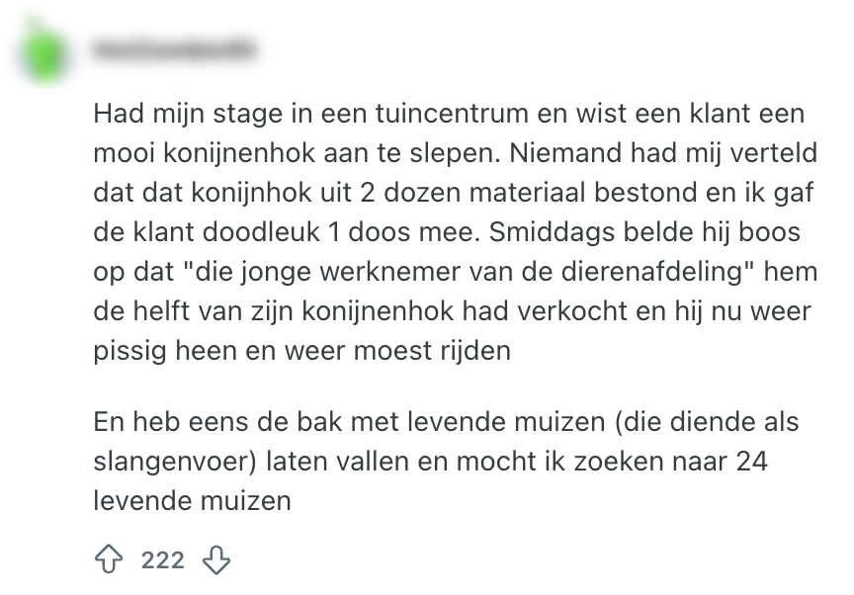Click the vote count 222
This screenshot has height=595, width=854.
[162, 560]
